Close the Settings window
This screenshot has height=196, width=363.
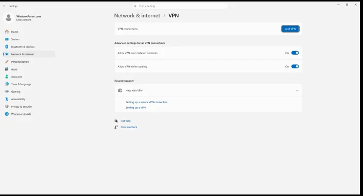(x=356, y=5)
